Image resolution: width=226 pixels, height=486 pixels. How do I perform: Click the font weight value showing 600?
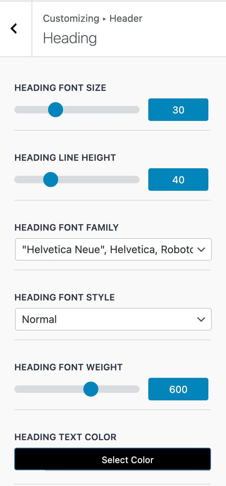(178, 389)
